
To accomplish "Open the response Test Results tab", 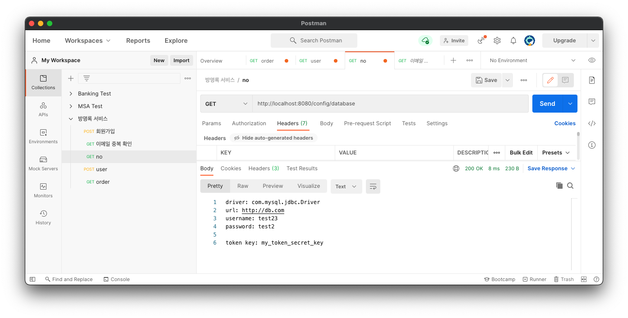I will click(302, 168).
